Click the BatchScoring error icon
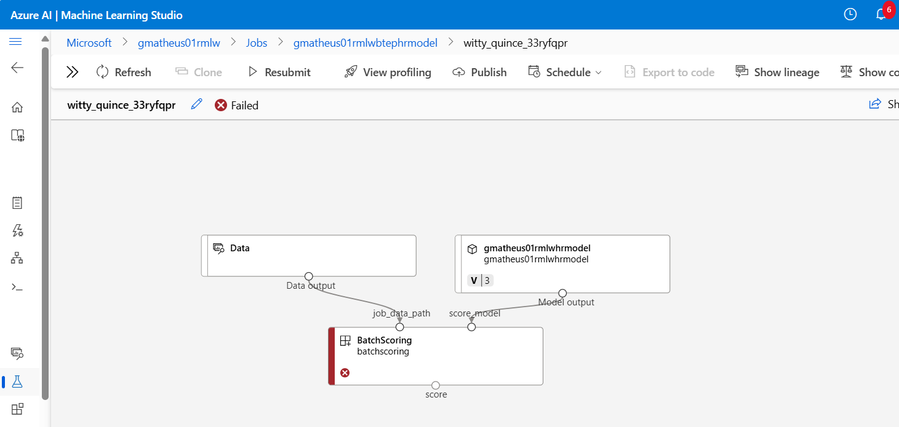This screenshot has height=427, width=899. (x=345, y=372)
